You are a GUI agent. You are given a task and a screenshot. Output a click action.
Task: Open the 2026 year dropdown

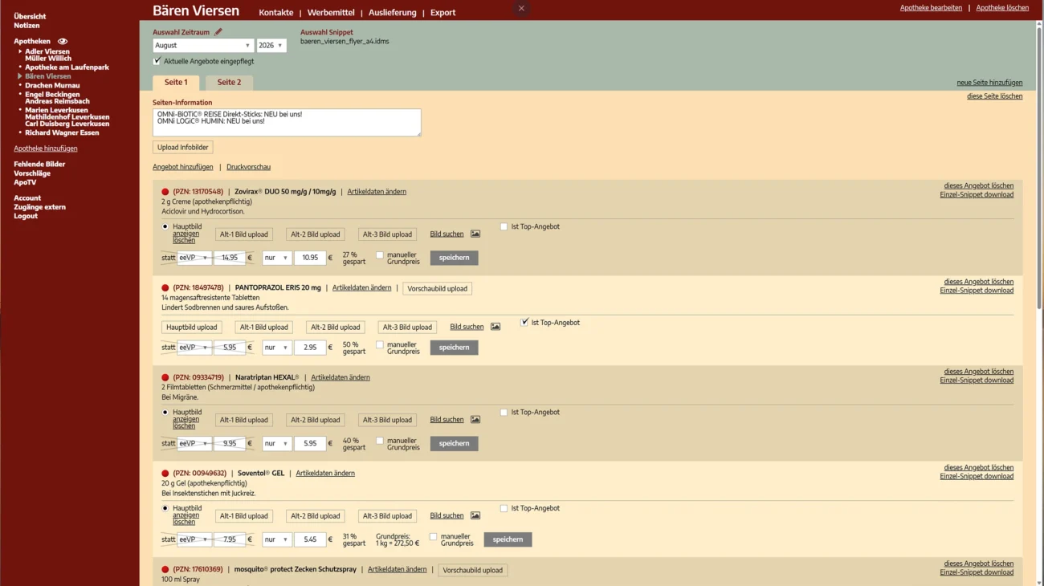[271, 46]
